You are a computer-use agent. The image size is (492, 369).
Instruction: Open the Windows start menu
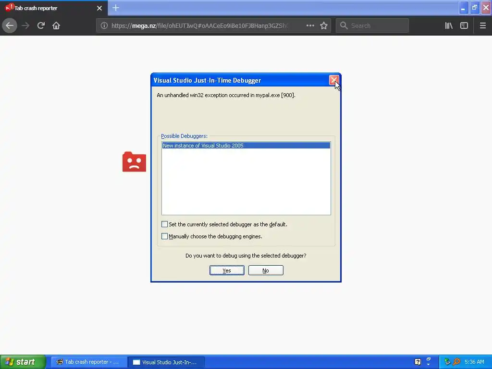coord(23,362)
